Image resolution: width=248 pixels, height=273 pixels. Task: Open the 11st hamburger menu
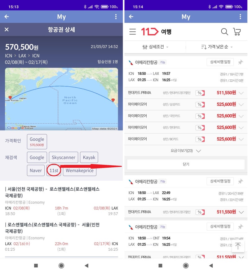click(x=133, y=32)
